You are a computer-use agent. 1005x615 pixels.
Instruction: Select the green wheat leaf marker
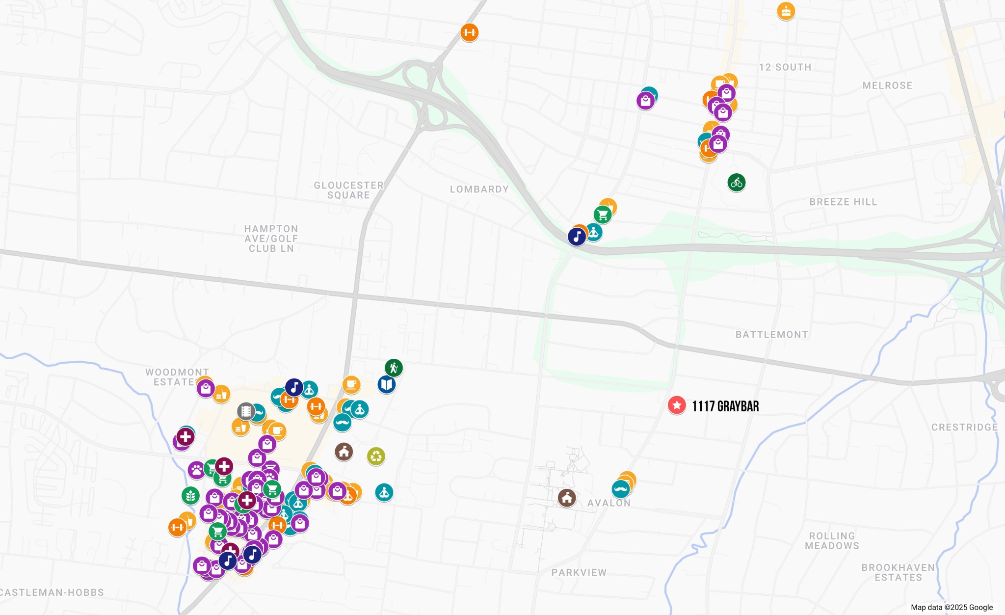(x=190, y=496)
